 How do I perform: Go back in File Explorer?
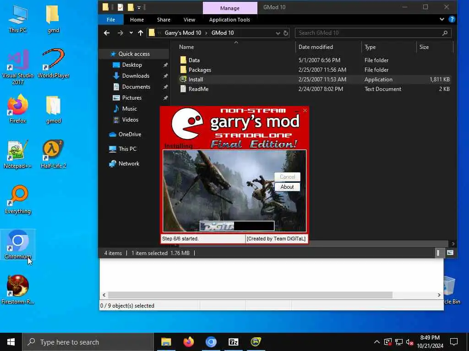pos(107,33)
